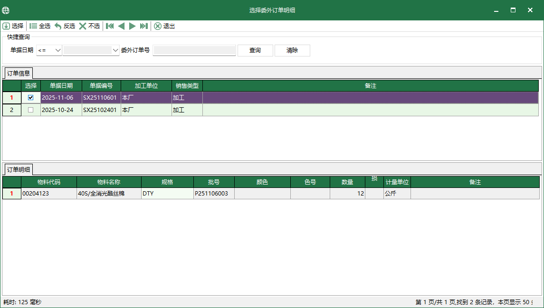Image resolution: width=544 pixels, height=308 pixels.
Task: Click the 委外订单号 input field
Action: (x=194, y=50)
